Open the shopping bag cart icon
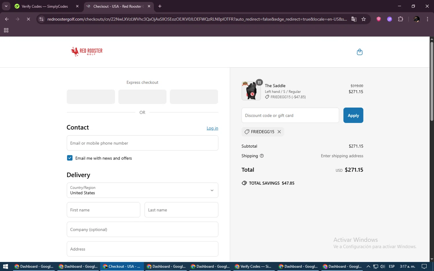The width and height of the screenshot is (434, 271). 360,52
